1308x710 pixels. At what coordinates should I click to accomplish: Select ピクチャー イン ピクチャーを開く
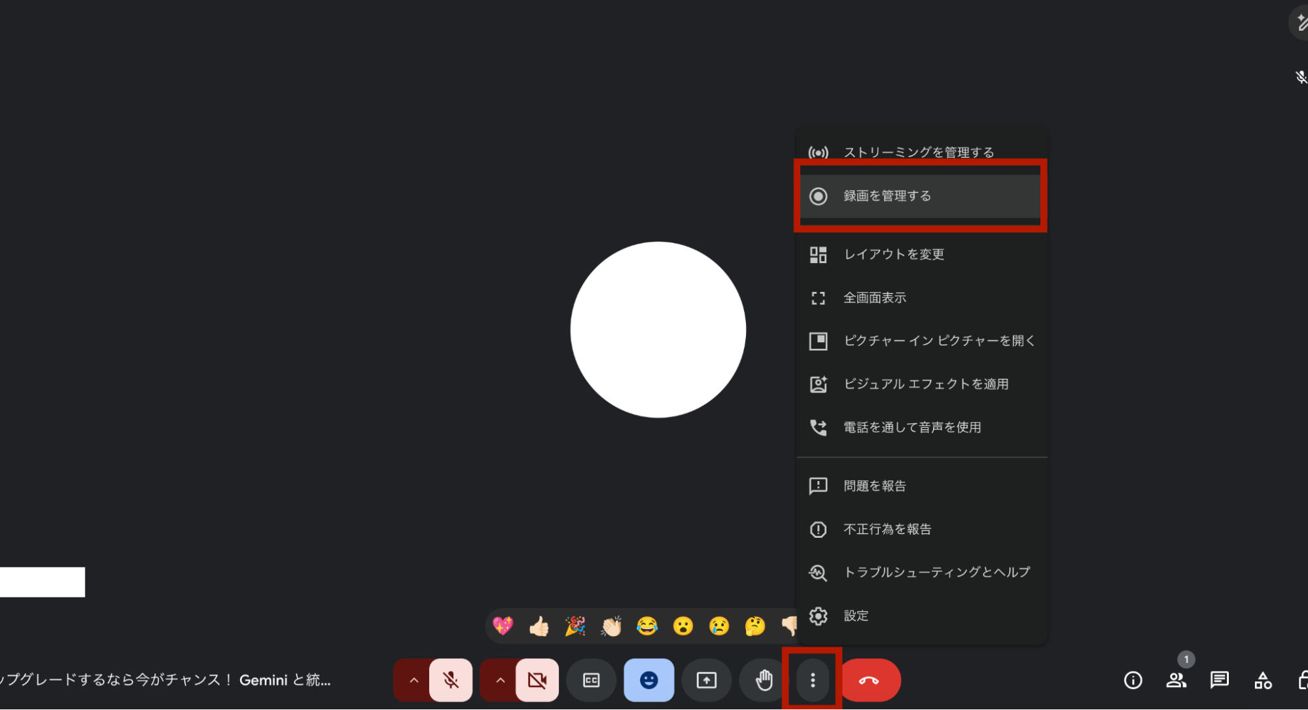(921, 341)
